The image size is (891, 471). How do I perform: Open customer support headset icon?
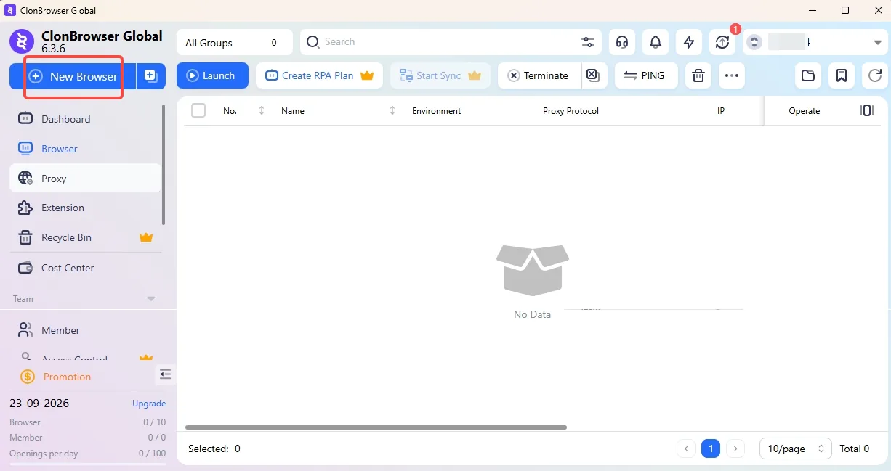tap(622, 42)
